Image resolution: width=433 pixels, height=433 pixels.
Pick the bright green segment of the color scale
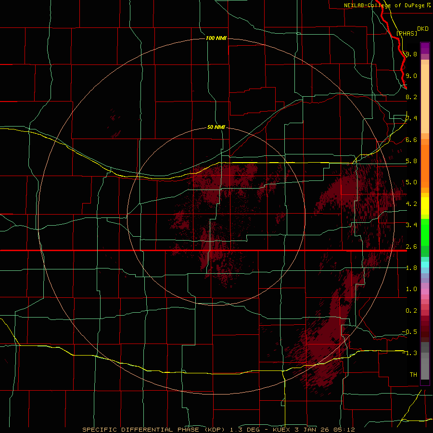coord(425,232)
